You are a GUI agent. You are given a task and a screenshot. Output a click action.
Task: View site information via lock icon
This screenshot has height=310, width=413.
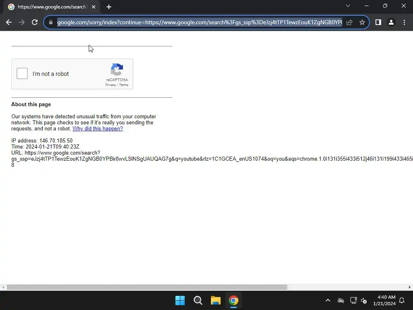(50, 23)
